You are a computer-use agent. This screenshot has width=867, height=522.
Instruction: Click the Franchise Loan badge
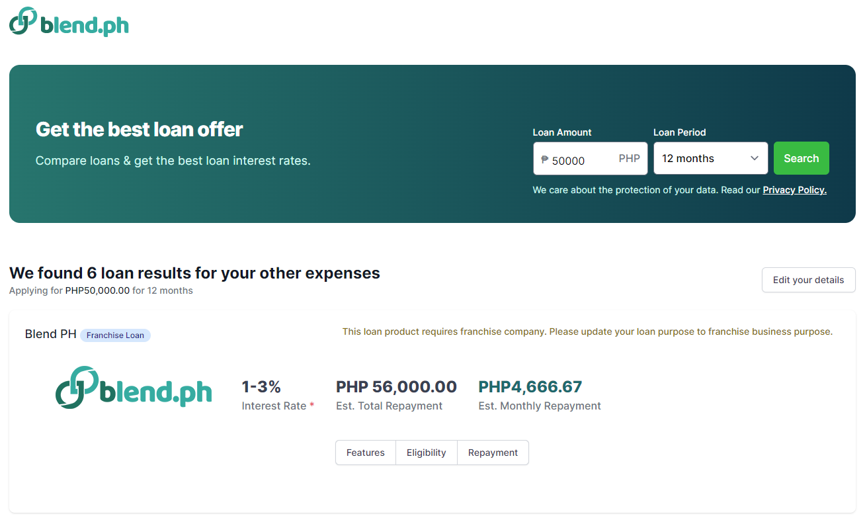click(x=115, y=335)
